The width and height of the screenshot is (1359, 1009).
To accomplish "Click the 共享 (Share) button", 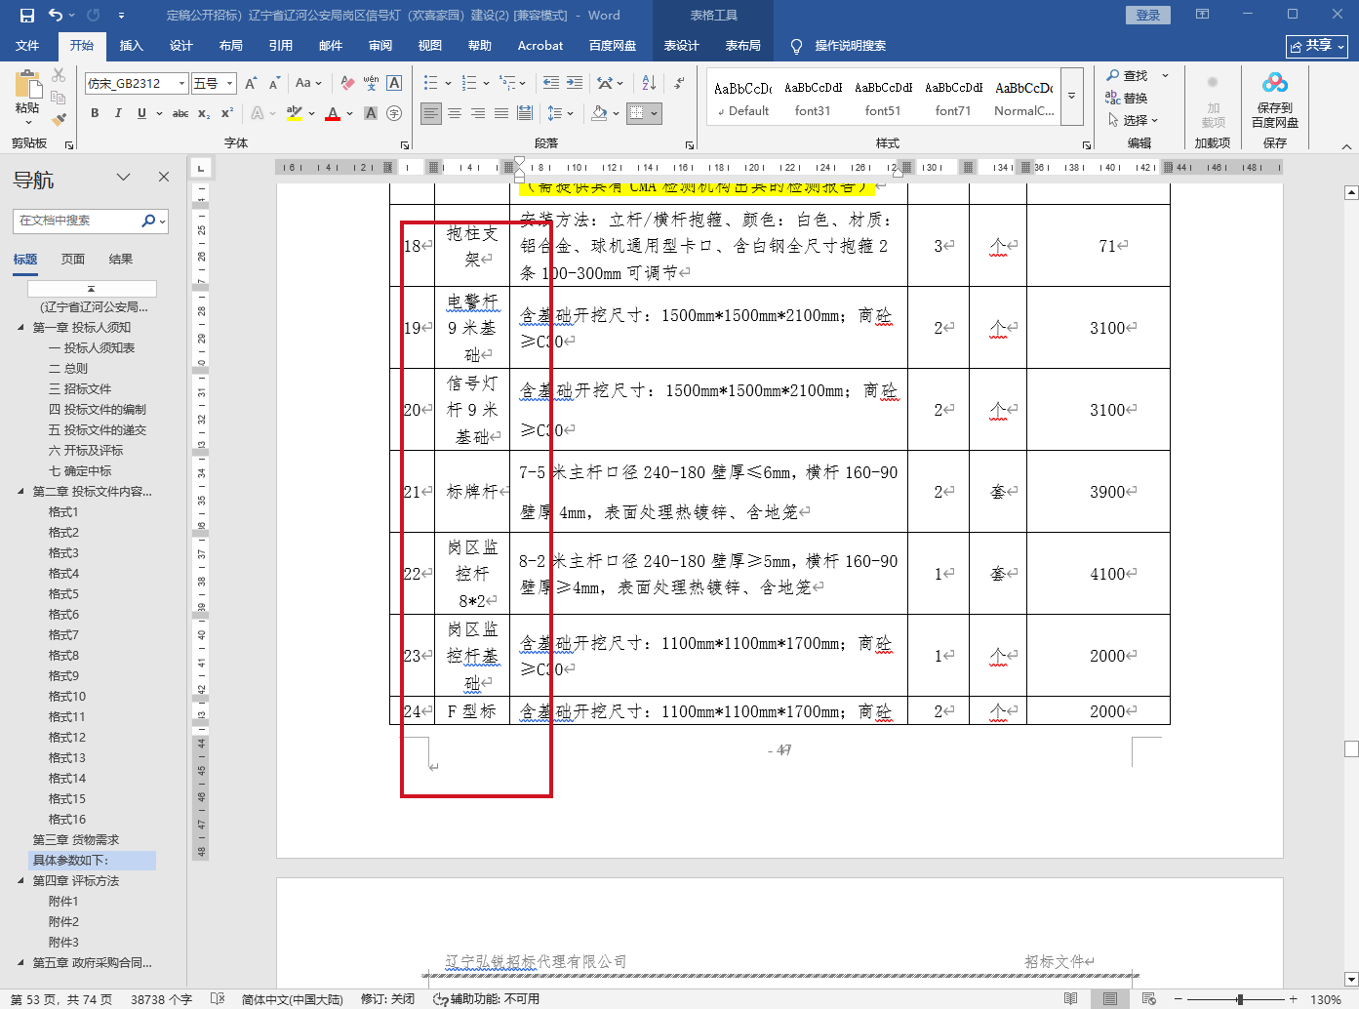I will tap(1318, 46).
